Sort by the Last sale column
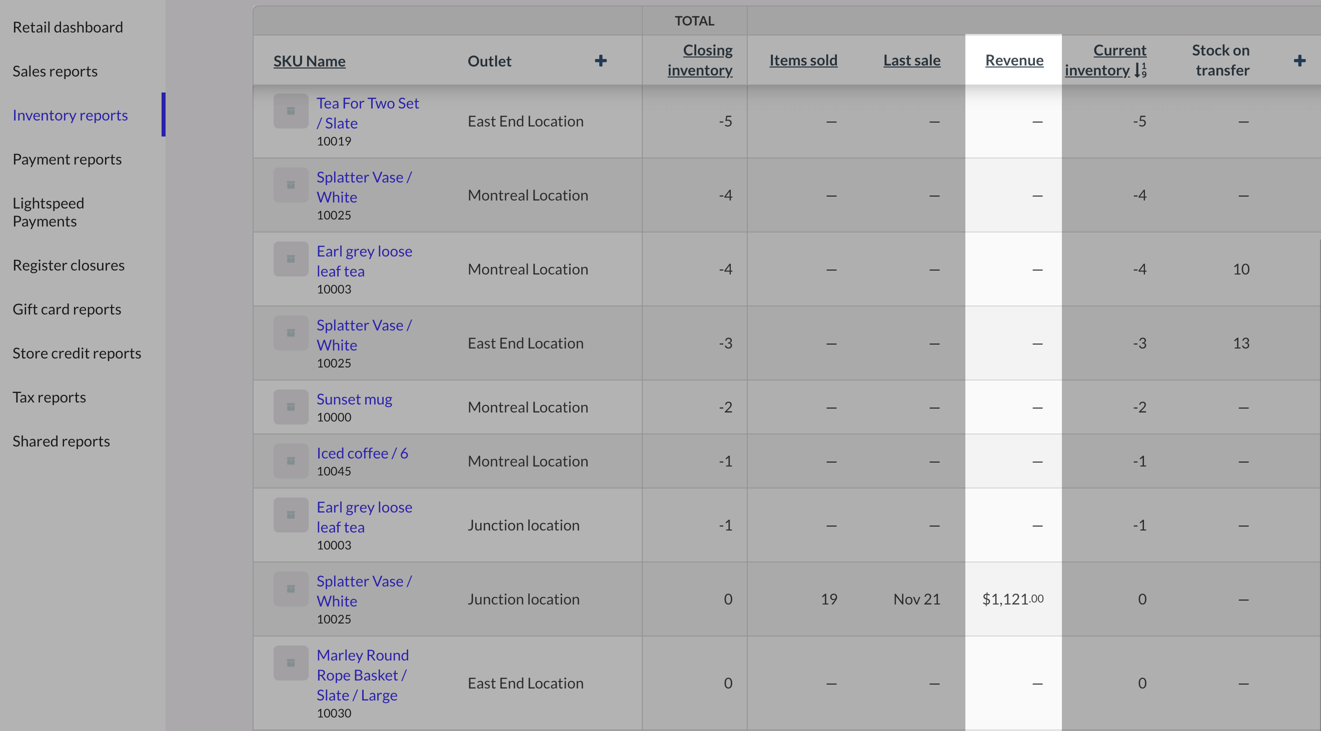The width and height of the screenshot is (1321, 731). 911,60
